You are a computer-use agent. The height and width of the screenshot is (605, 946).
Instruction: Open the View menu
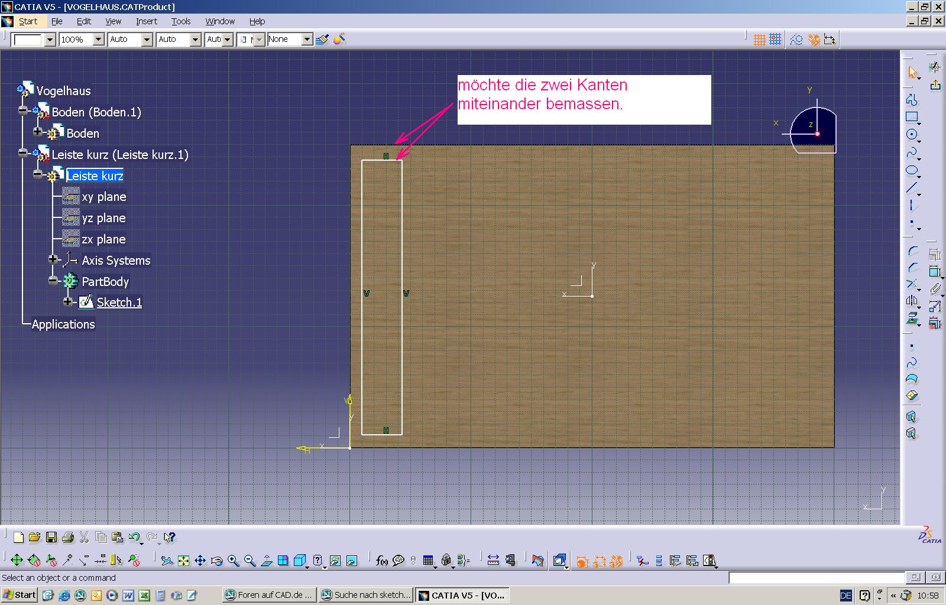(113, 21)
